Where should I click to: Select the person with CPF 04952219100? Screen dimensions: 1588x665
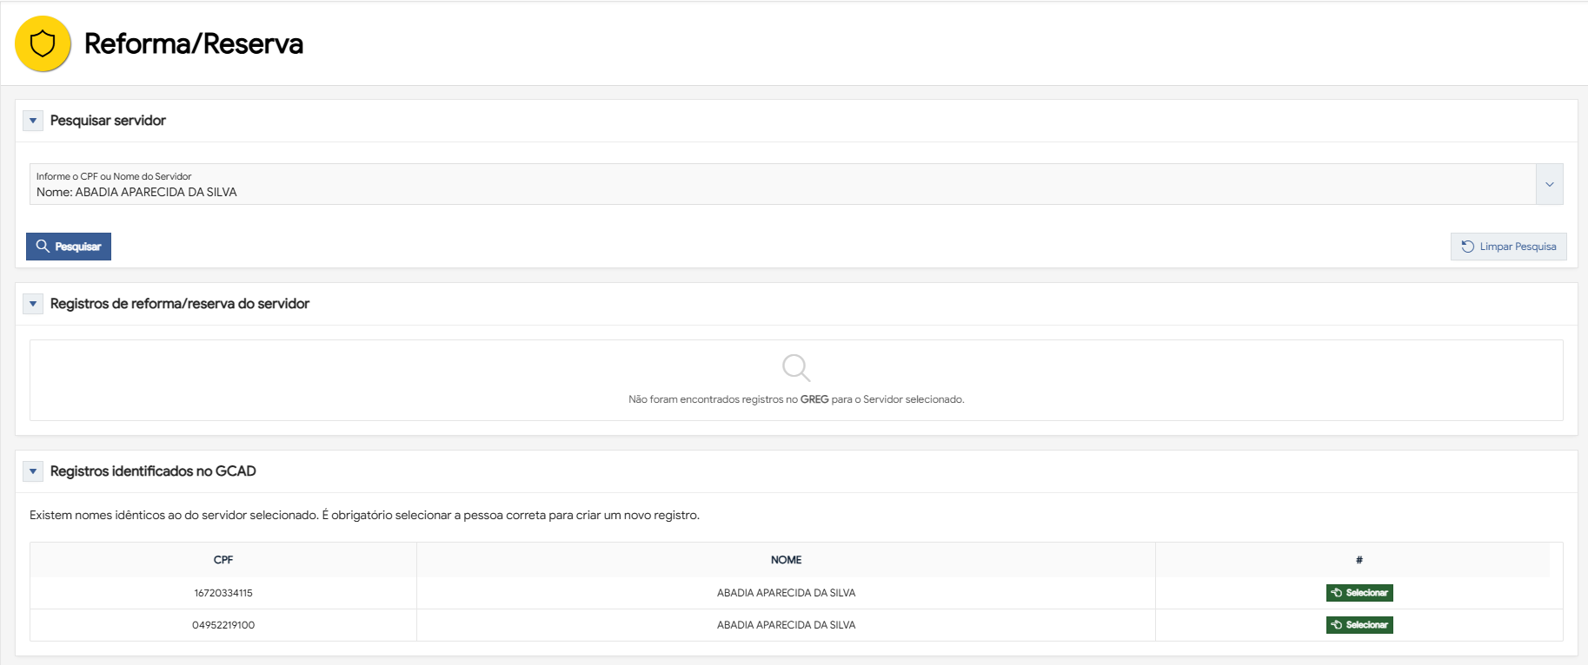coord(1359,625)
